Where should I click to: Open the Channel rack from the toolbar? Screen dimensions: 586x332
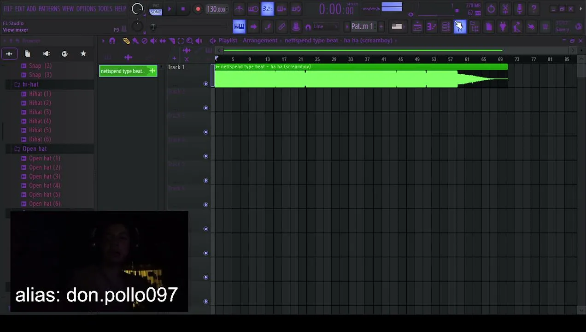[x=446, y=27]
